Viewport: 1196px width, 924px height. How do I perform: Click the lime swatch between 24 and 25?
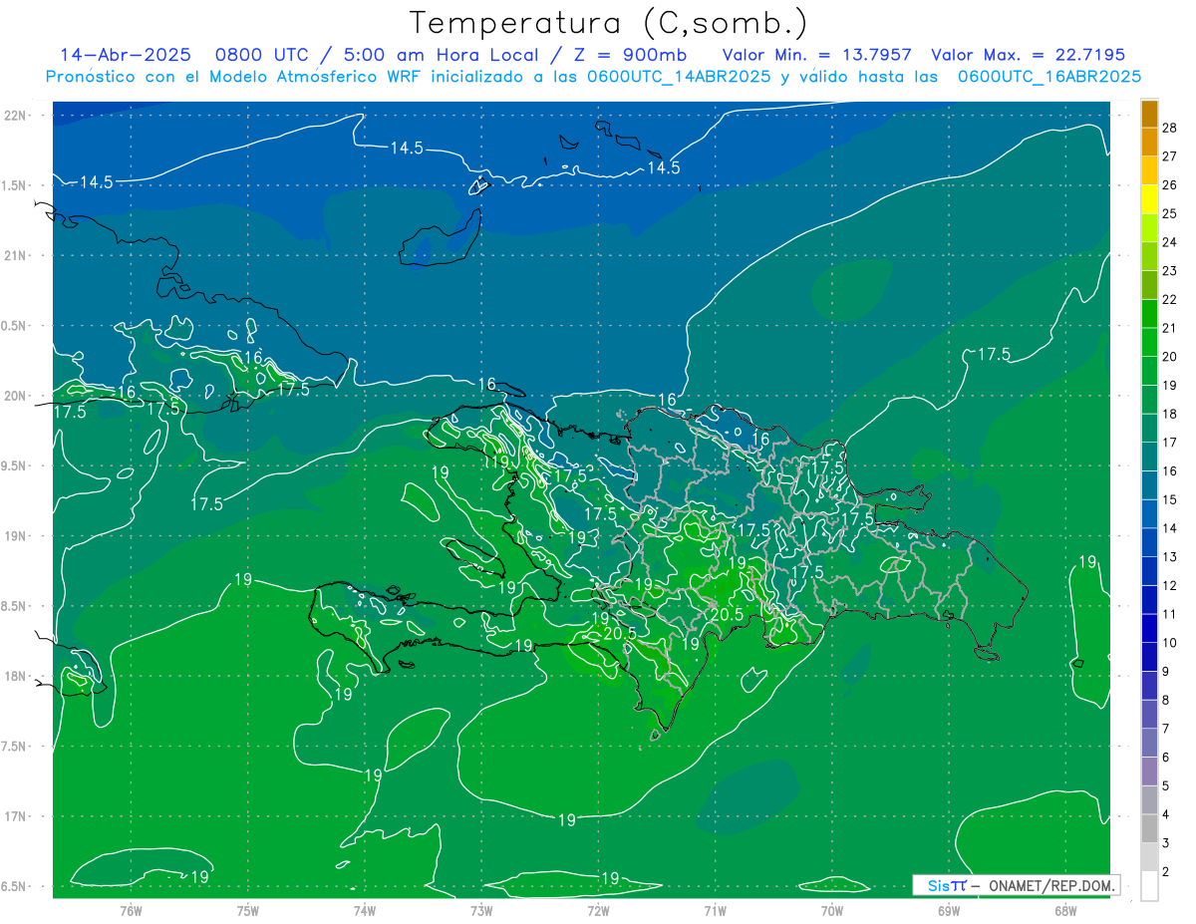pos(1149,227)
